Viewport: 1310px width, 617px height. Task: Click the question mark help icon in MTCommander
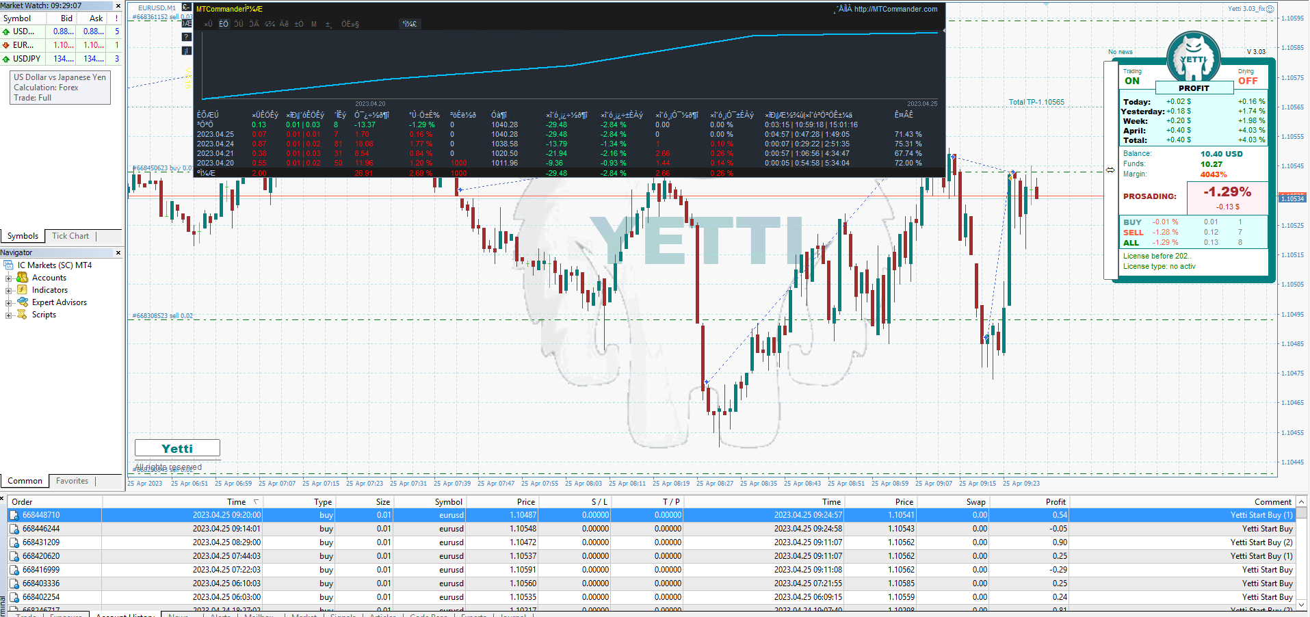[187, 37]
